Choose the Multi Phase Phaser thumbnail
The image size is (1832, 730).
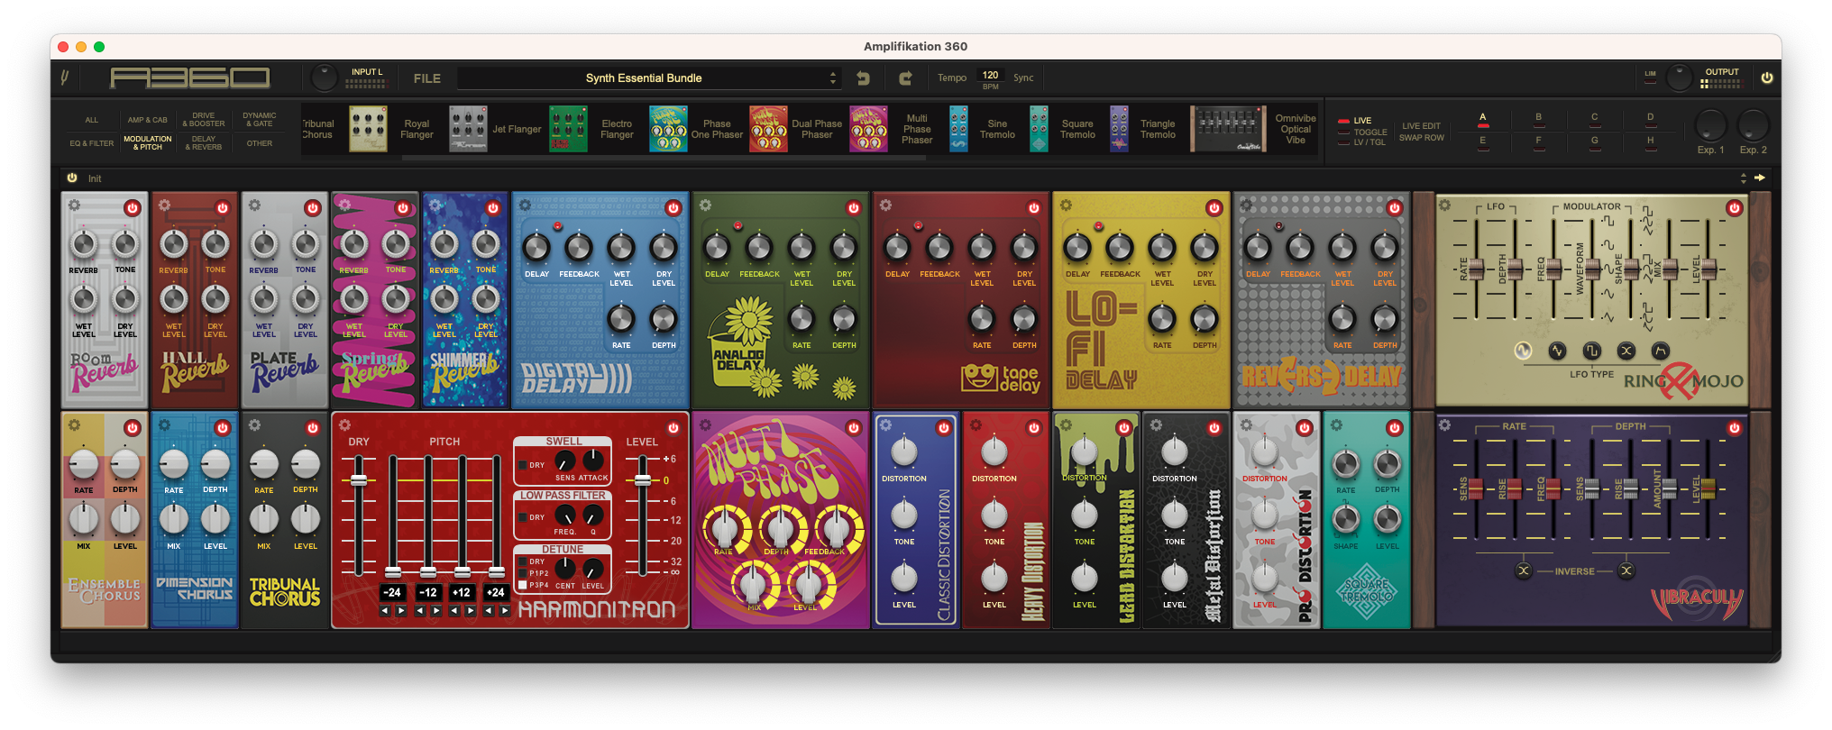(868, 129)
